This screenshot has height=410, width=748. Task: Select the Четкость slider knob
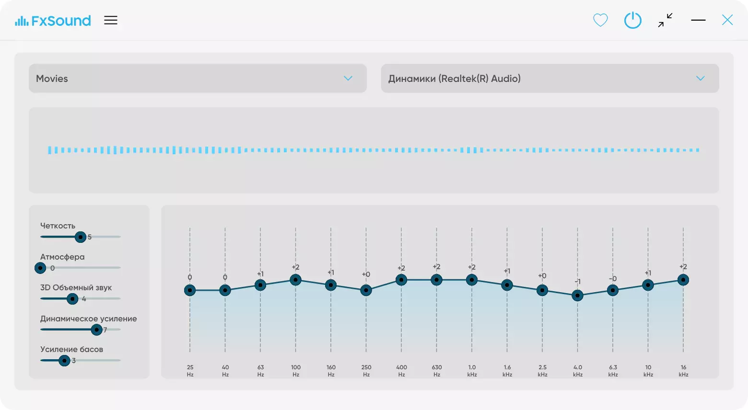click(81, 237)
